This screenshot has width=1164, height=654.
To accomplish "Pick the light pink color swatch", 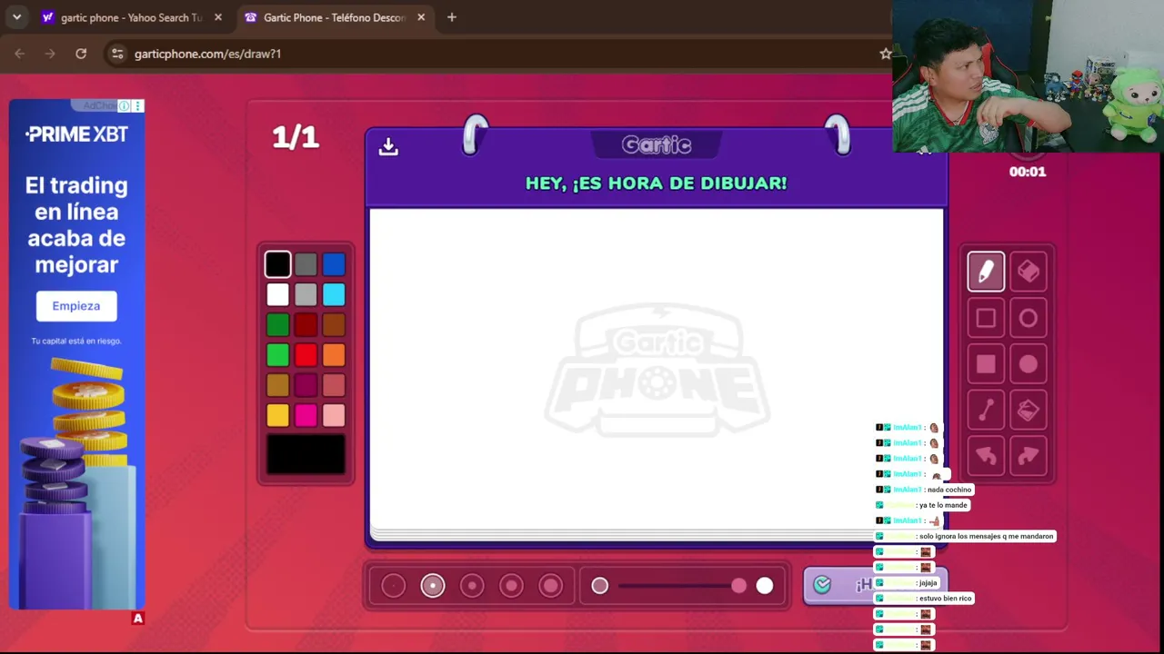I will [x=334, y=415].
